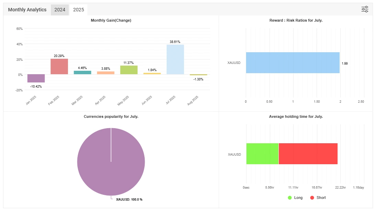Image resolution: width=374 pixels, height=213 pixels.
Task: Select the Apr 2025 orange bar
Action: (x=106, y=73)
